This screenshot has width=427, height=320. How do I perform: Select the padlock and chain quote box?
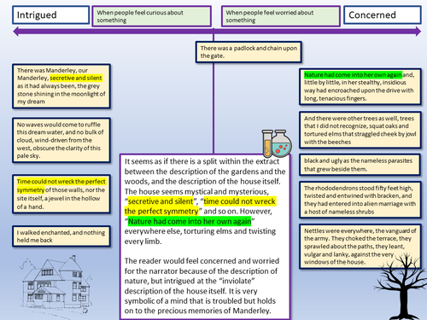pyautogui.click(x=249, y=52)
